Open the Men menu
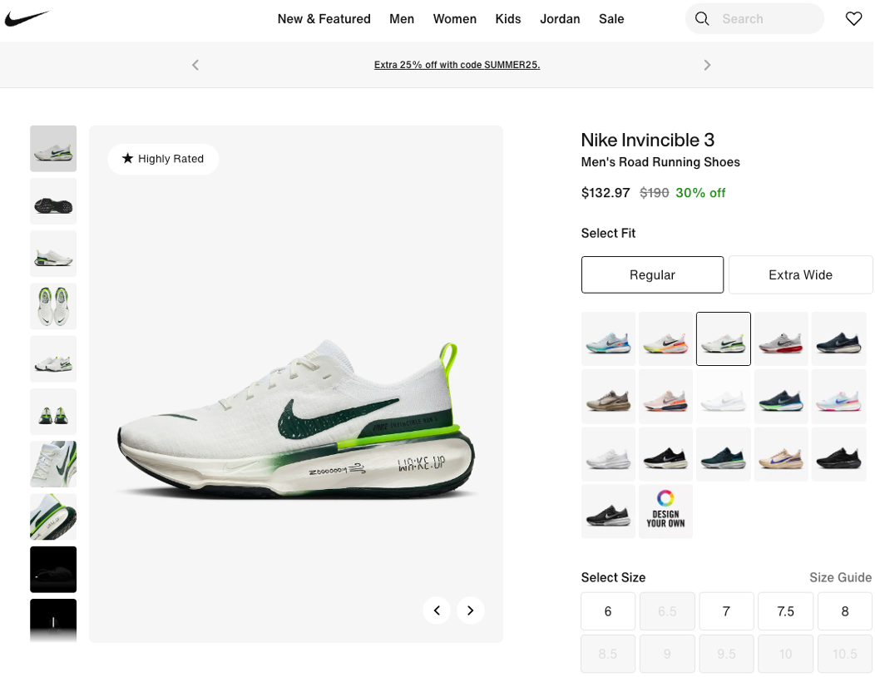 (x=402, y=19)
